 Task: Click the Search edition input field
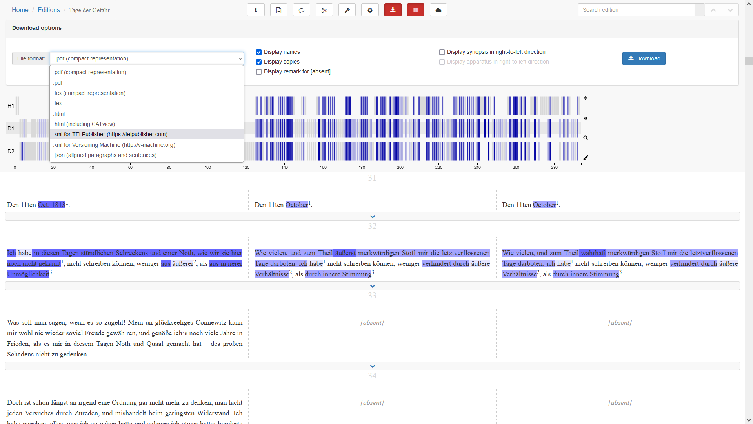636,10
